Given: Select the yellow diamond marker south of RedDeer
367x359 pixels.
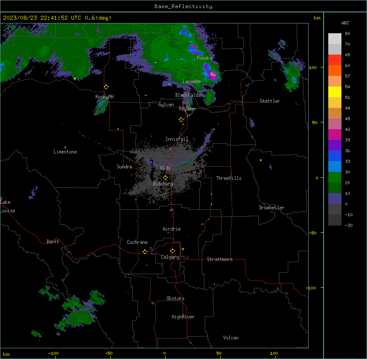Looking at the screenshot, I should 181,120.
